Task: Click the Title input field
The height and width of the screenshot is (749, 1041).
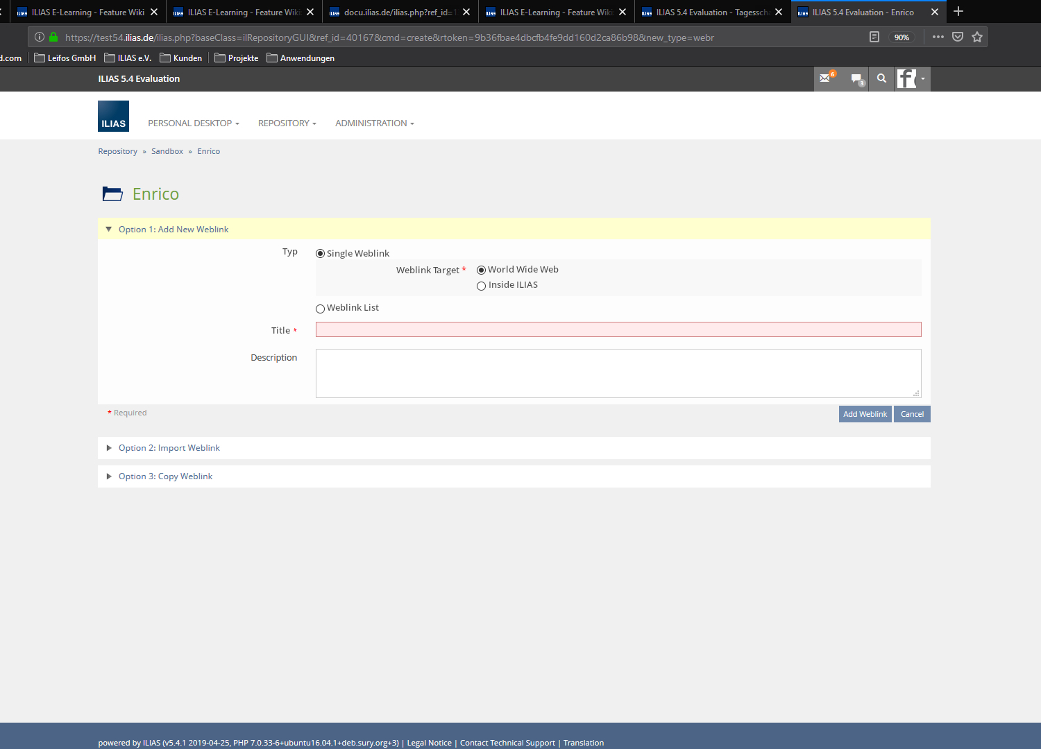Action: click(x=618, y=329)
